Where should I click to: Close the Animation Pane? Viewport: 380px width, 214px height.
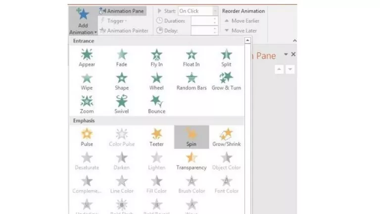(x=293, y=54)
